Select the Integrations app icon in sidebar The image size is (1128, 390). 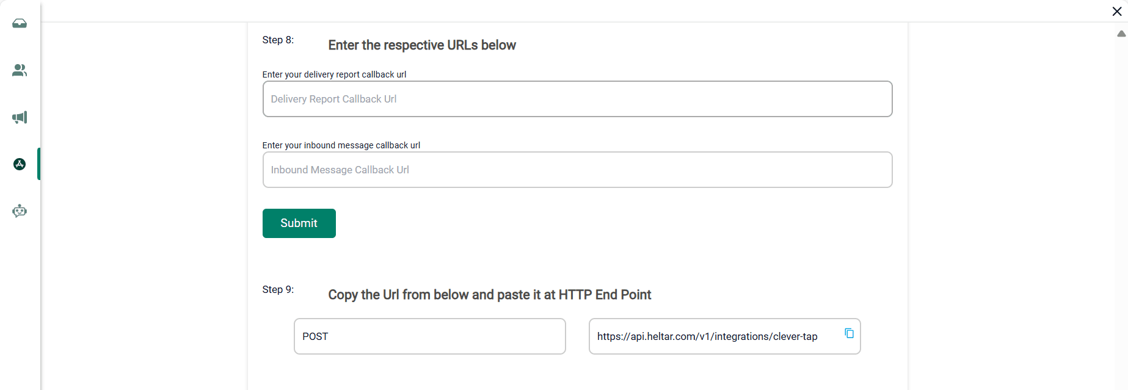[x=20, y=164]
